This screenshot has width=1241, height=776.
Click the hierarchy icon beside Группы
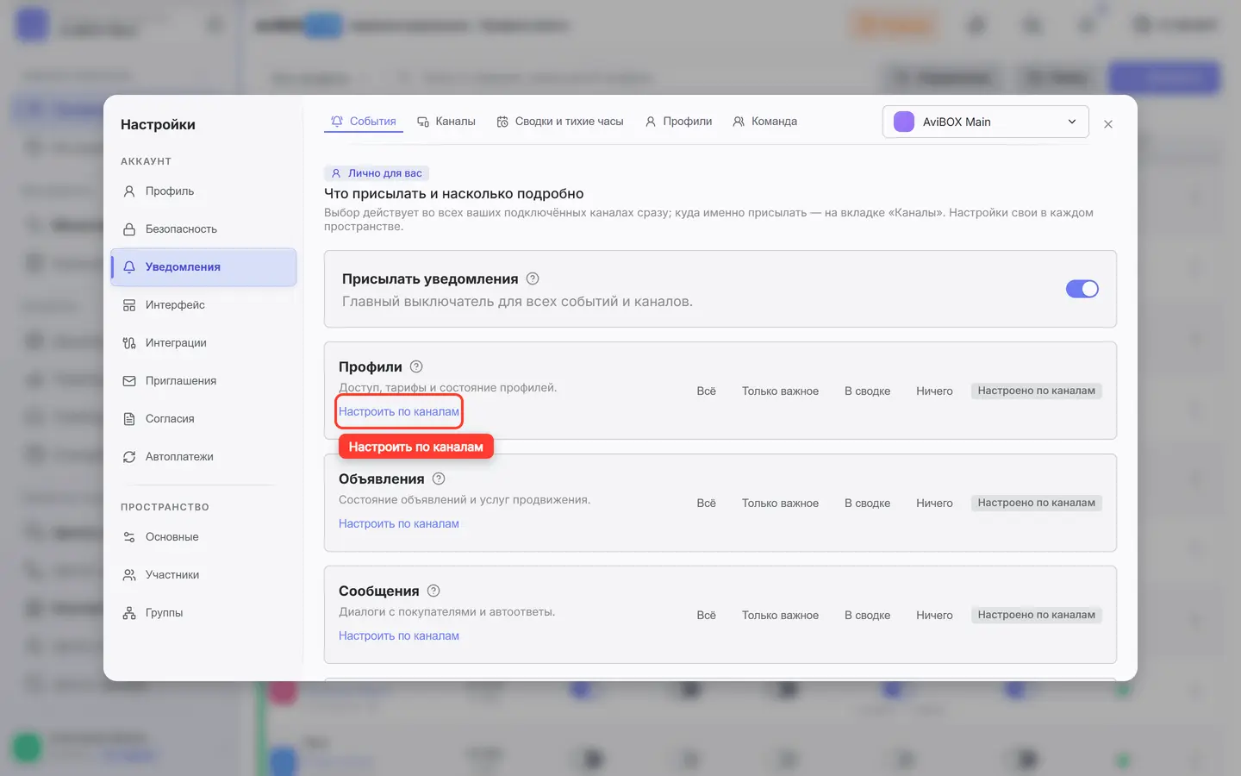tap(129, 613)
